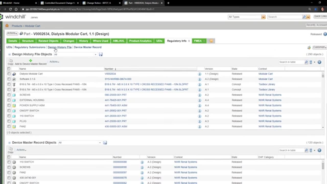327x184 pixels.
Task: Click Search in table field of Design History table
Action: [x=291, y=62]
